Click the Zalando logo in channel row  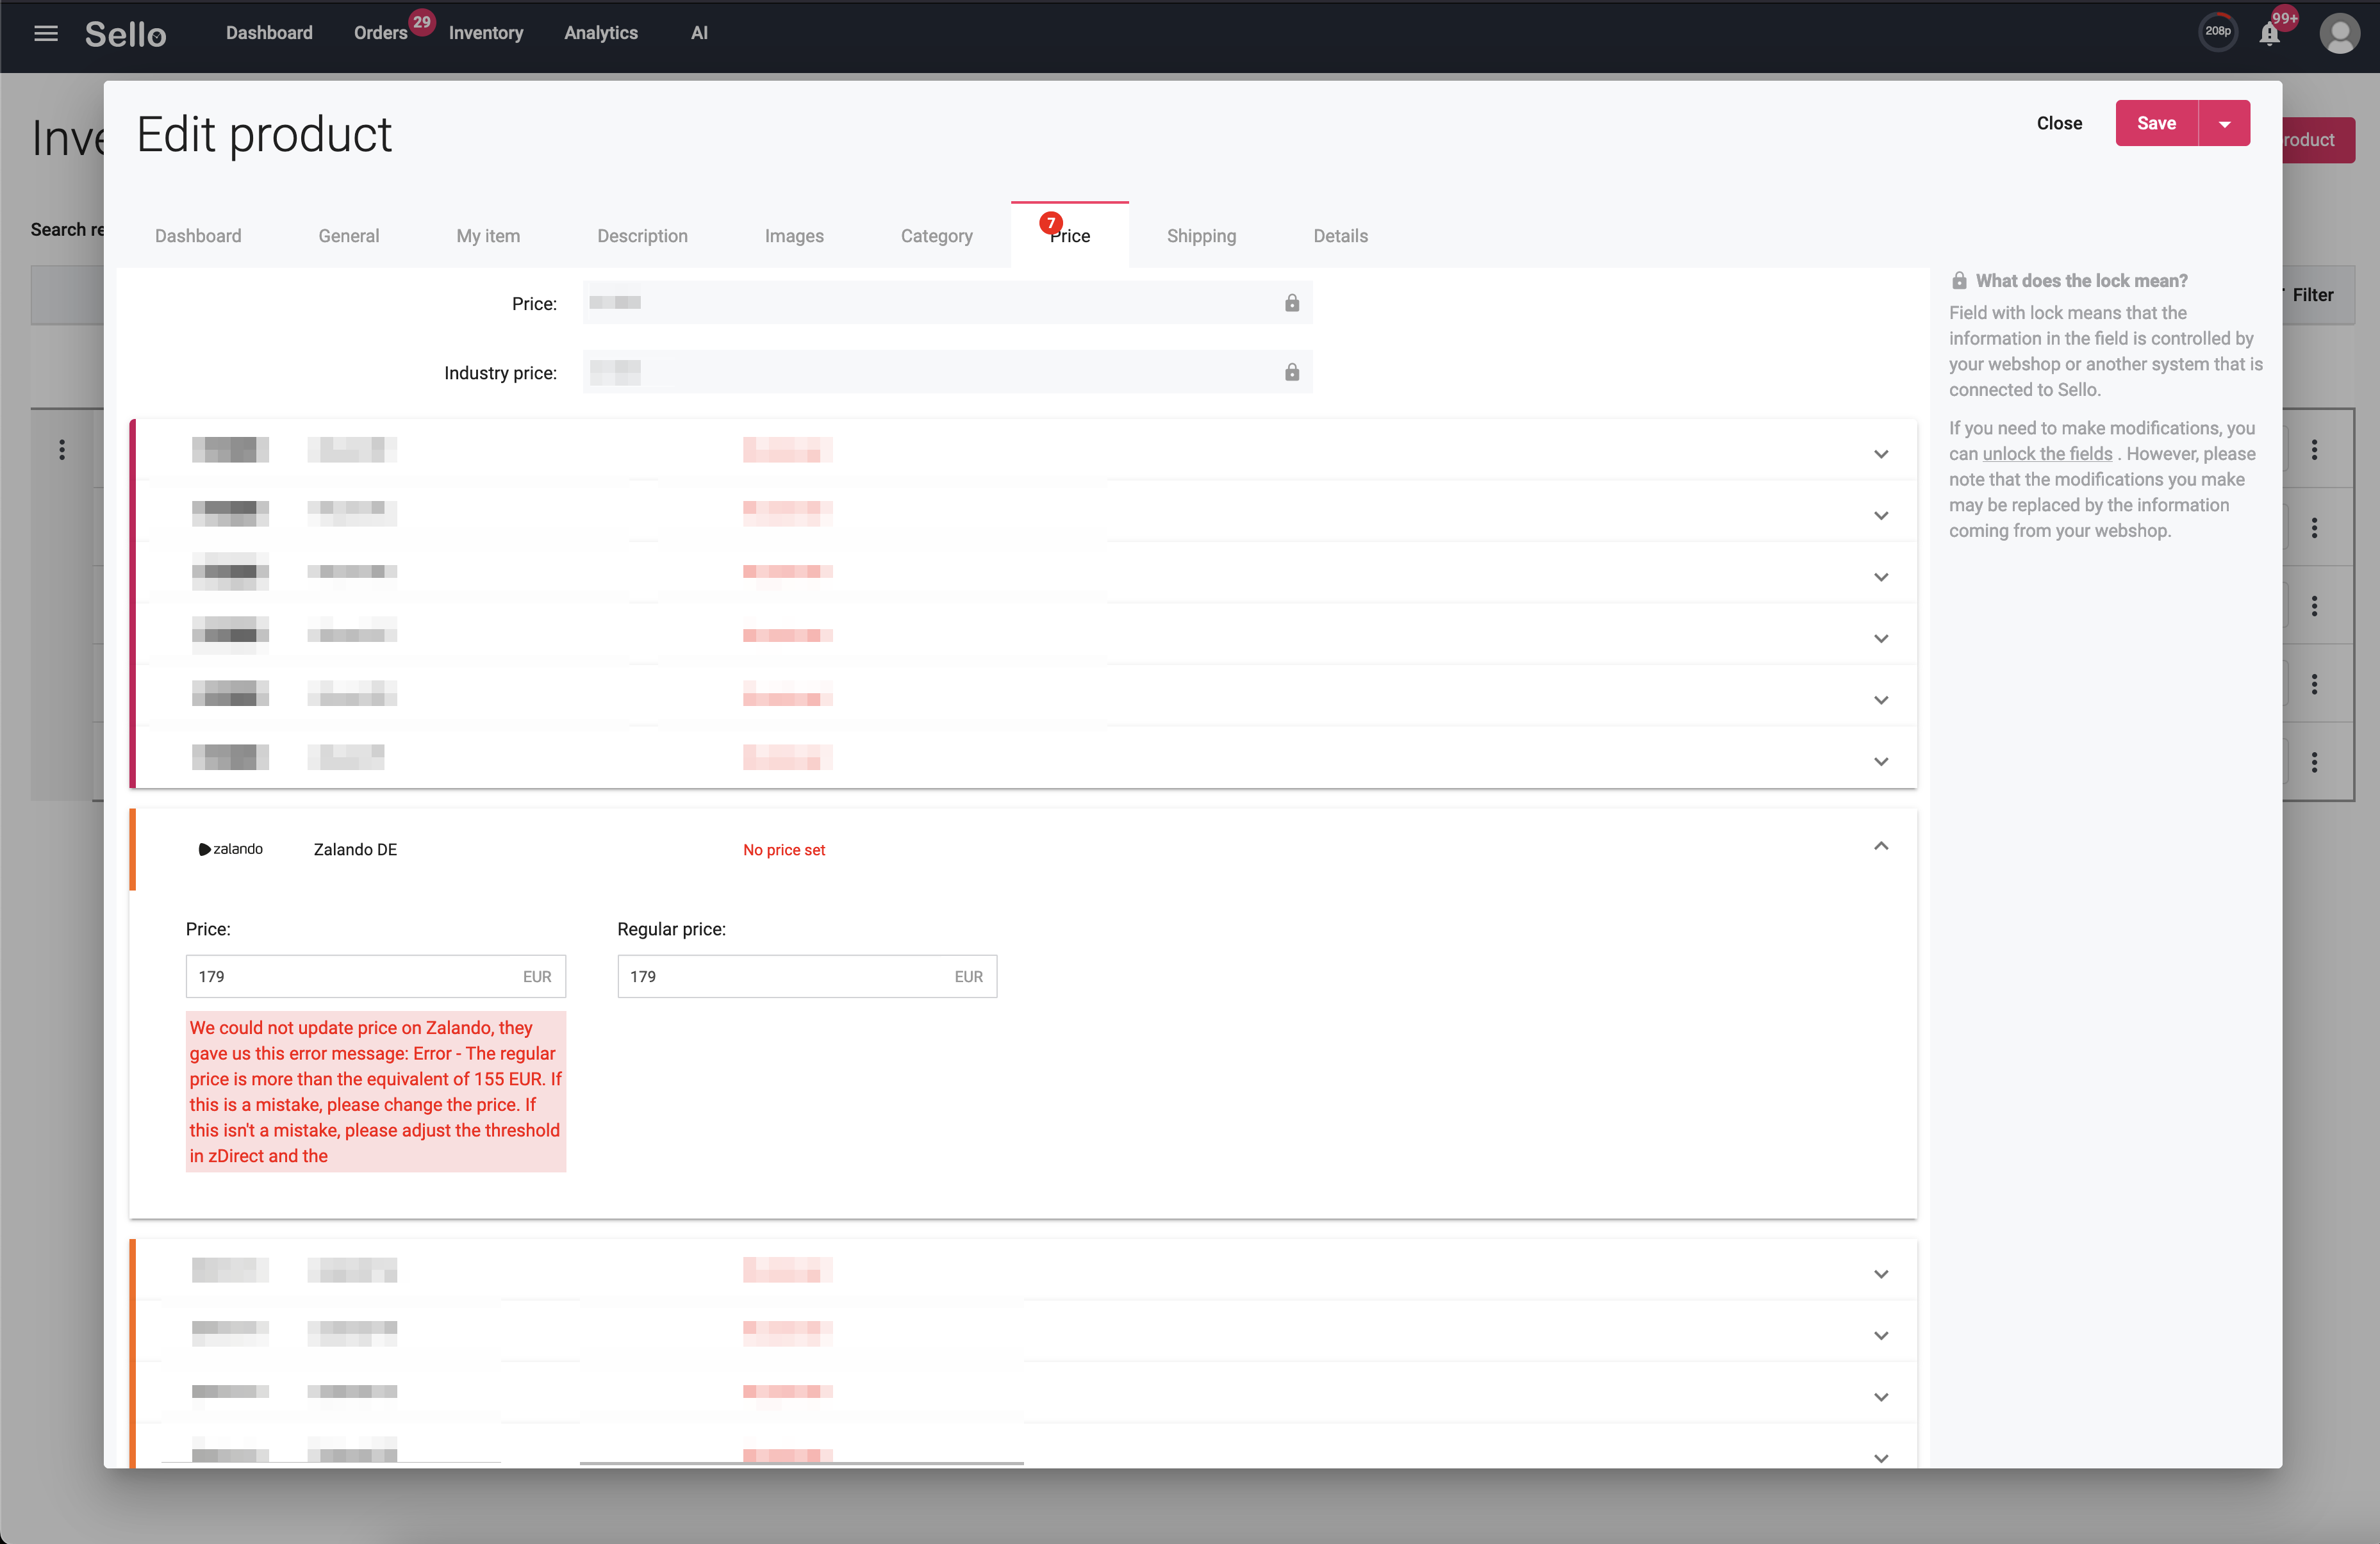[x=230, y=849]
